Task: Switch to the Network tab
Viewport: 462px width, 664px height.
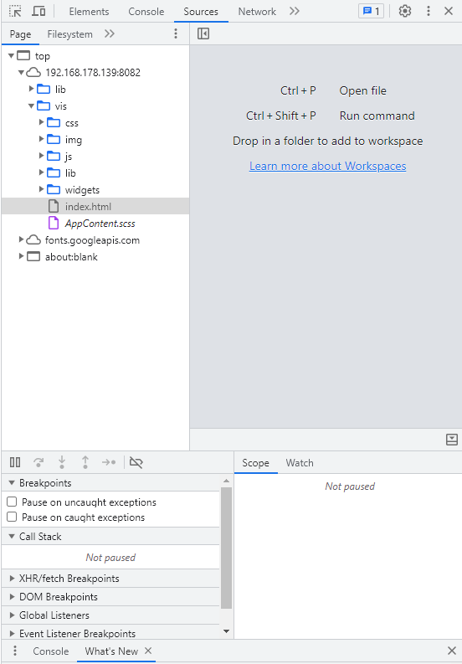Action: coord(257,12)
